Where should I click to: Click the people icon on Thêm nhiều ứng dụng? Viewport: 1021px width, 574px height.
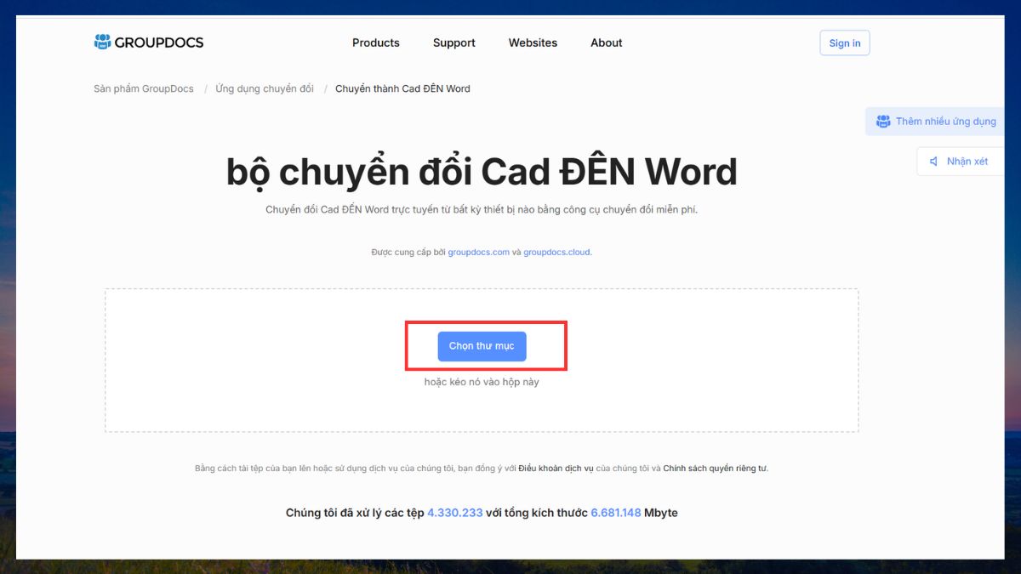883,122
